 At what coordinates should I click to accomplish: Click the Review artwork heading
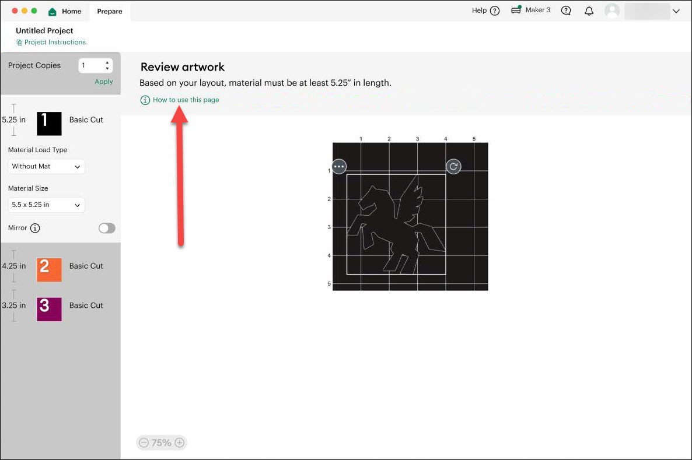183,67
